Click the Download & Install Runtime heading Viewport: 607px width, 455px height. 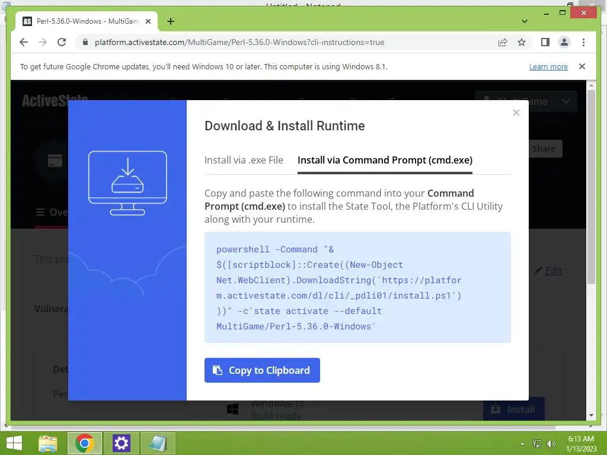coord(285,126)
